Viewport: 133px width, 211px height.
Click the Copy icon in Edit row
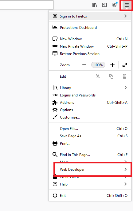click(111, 76)
